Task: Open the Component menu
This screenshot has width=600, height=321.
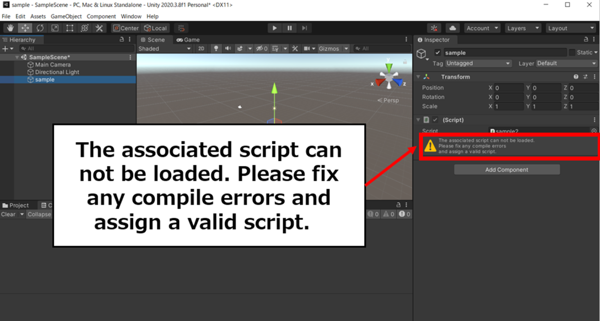Action: (x=101, y=16)
